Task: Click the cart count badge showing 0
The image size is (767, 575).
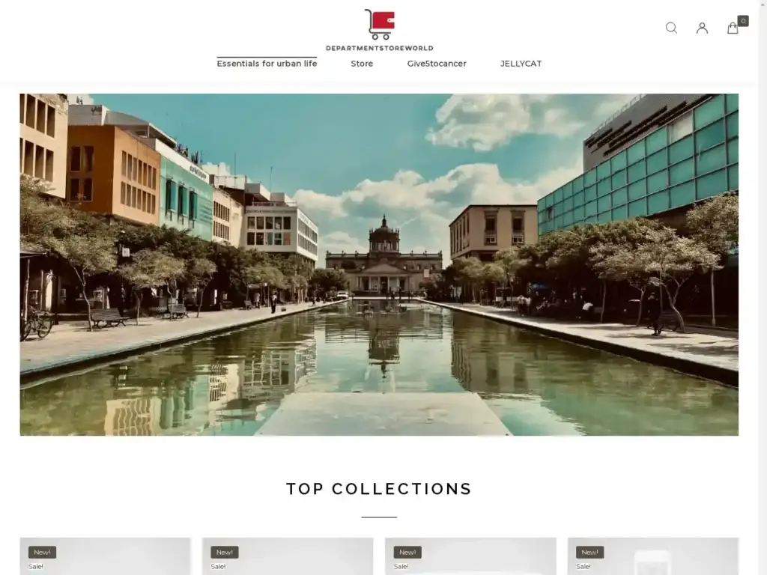Action: click(742, 21)
